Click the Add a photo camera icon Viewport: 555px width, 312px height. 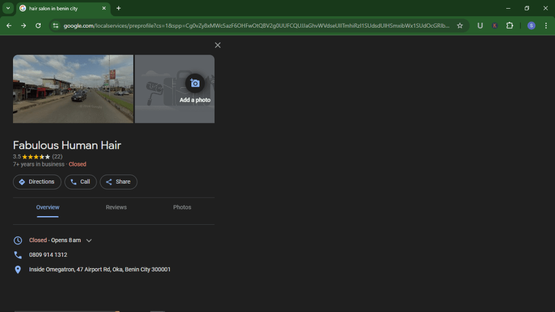coord(195,83)
